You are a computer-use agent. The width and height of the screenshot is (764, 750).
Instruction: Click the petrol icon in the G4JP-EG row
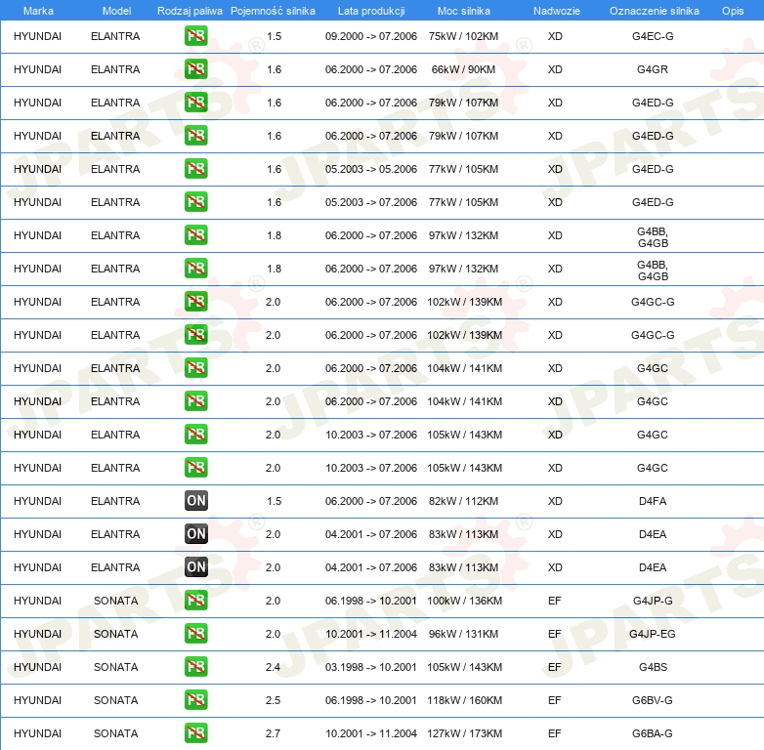(x=195, y=634)
